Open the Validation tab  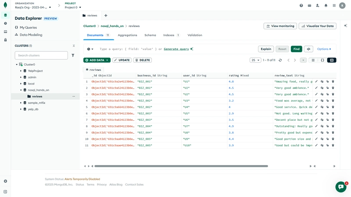click(195, 35)
